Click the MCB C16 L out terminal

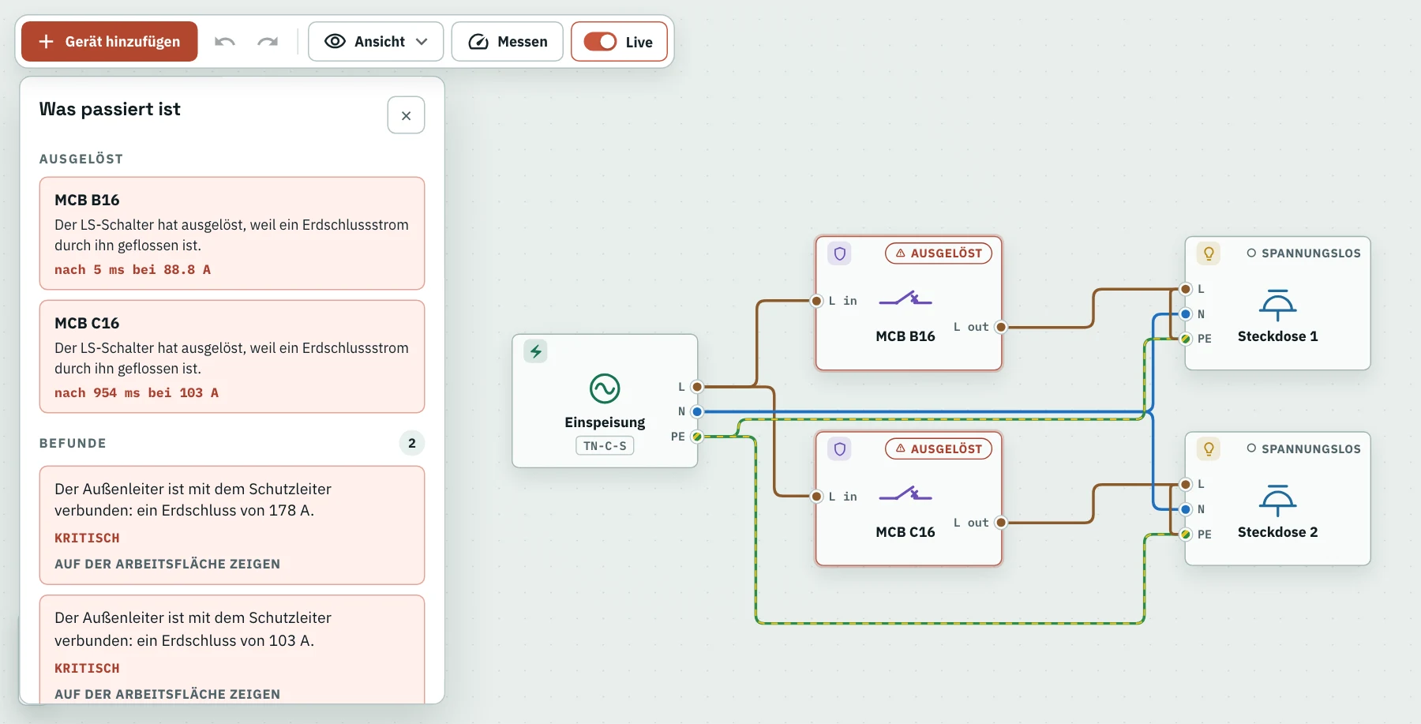[x=1001, y=523]
